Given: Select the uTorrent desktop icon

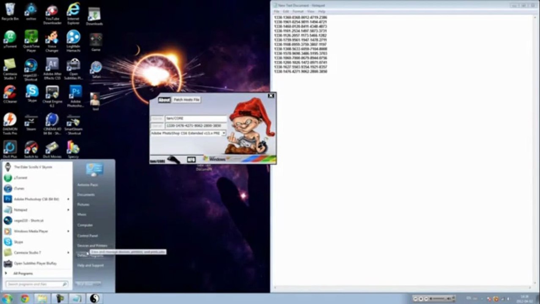Looking at the screenshot, I should [x=10, y=39].
